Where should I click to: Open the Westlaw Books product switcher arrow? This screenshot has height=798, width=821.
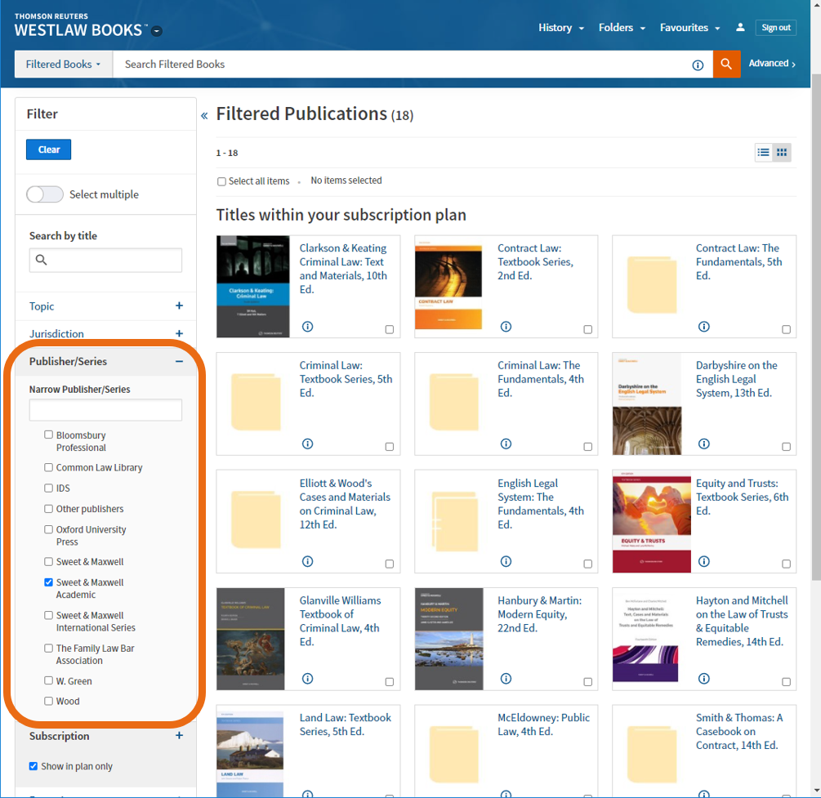point(157,32)
